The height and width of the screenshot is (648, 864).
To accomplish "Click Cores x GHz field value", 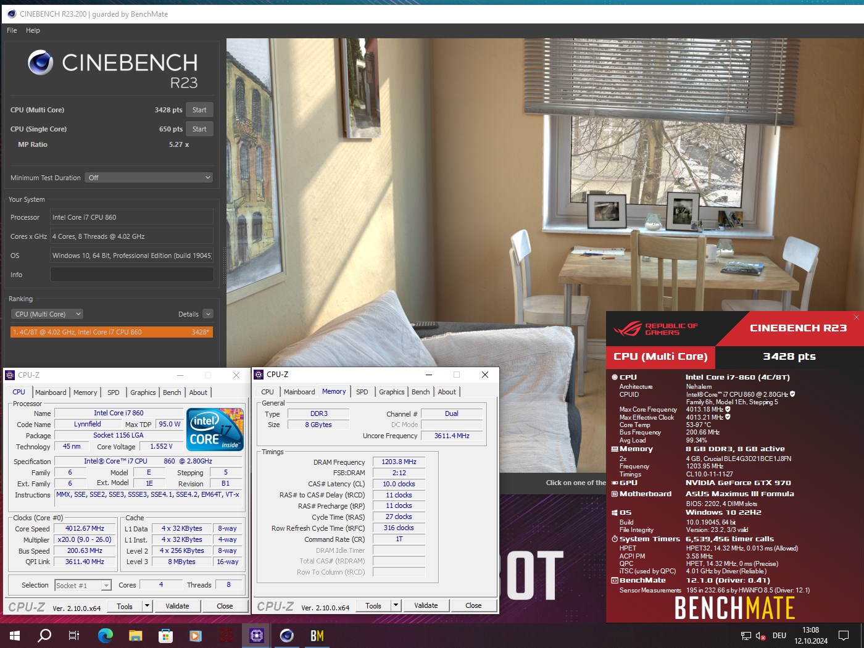I will (x=131, y=236).
